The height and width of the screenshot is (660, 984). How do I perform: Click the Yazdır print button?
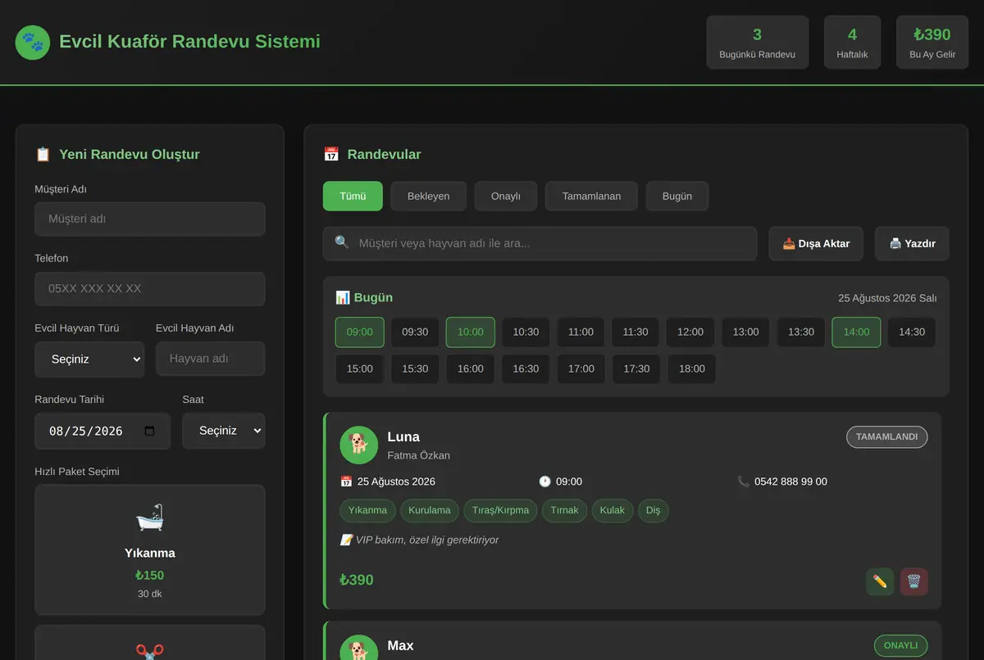[912, 243]
